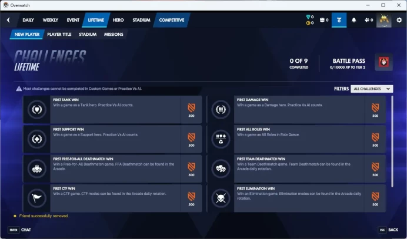This screenshot has height=239, width=407.
Task: Switch to the Competitive tab
Action: click(x=172, y=20)
